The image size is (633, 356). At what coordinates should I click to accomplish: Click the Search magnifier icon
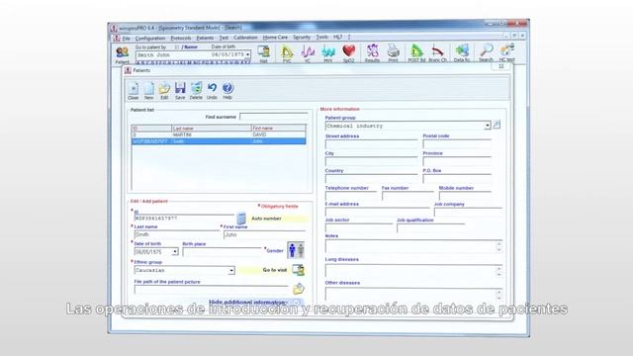point(486,53)
